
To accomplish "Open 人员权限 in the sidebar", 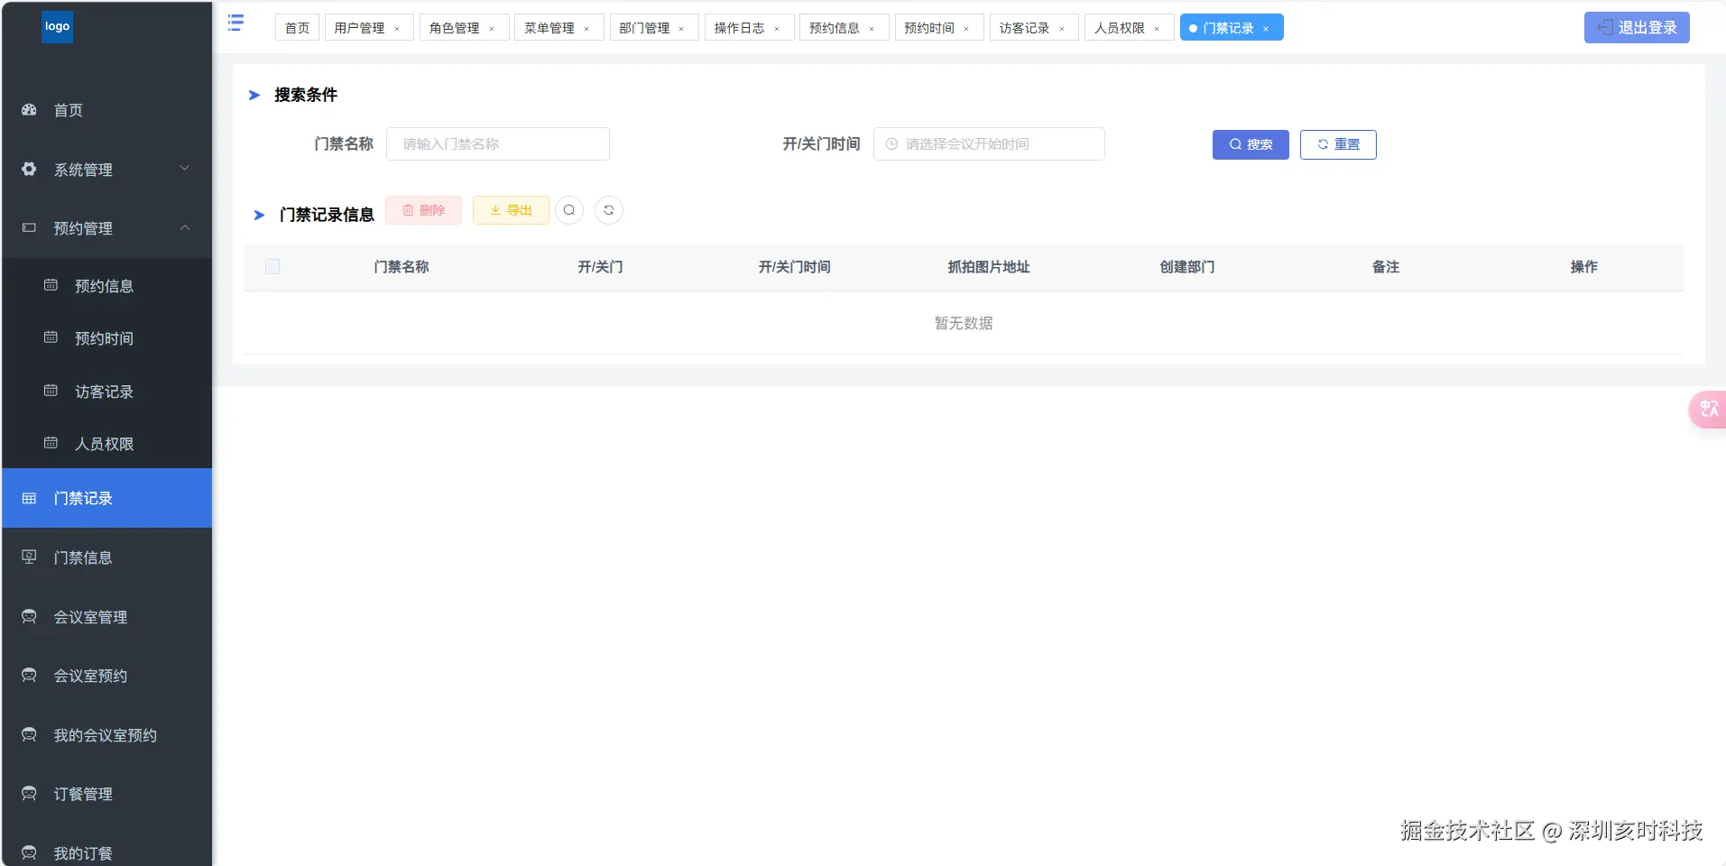I will point(106,444).
